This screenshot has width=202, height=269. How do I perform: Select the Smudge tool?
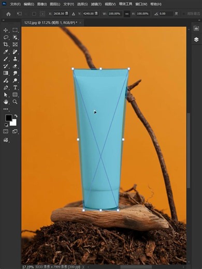point(15,73)
